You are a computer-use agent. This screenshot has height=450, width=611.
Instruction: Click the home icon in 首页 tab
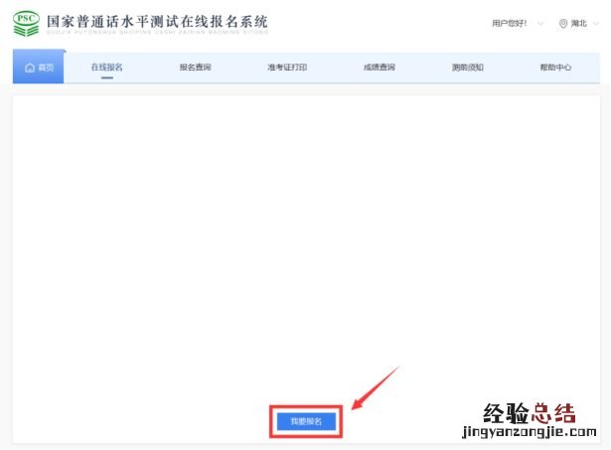tap(30, 68)
